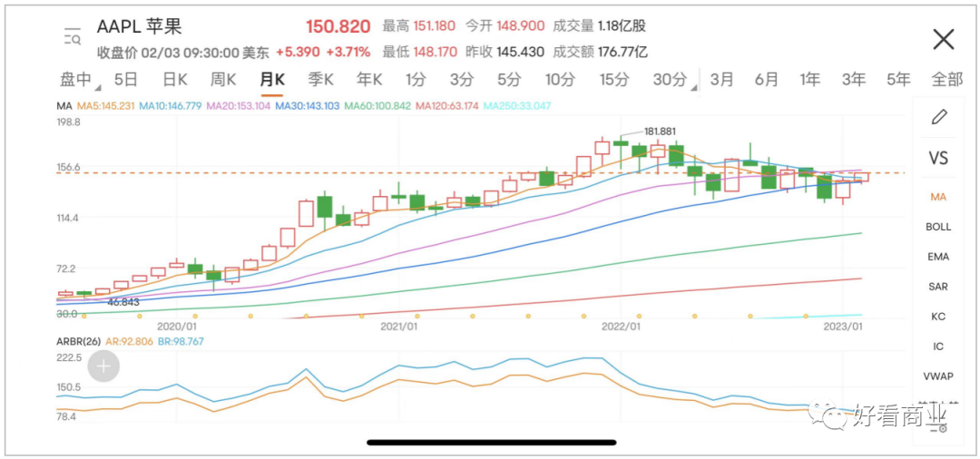Screen dimensions: 980x459
Task: Switch to the 年K yearly tab
Action: click(368, 79)
